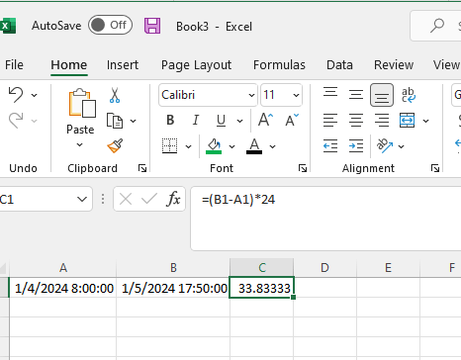The image size is (461, 360).
Task: Select cell showing 33.83333
Action: (261, 288)
